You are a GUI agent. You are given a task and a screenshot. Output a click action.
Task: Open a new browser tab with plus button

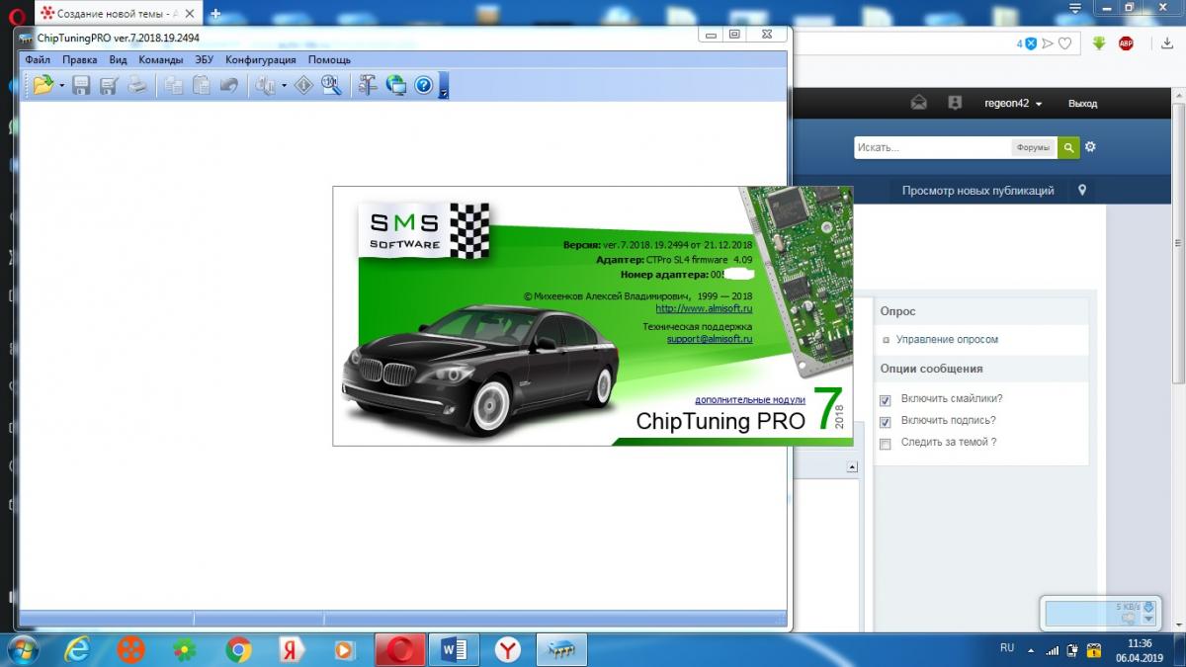pos(215,13)
